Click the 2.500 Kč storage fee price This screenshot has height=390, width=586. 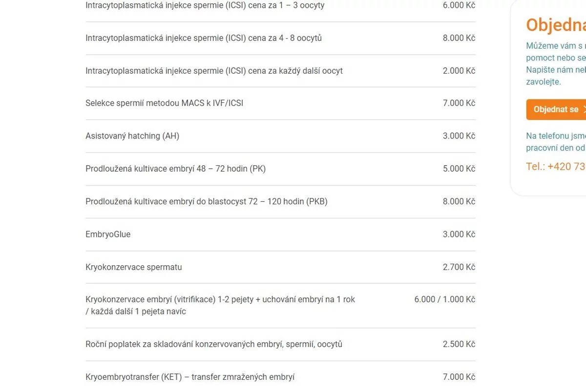click(459, 344)
